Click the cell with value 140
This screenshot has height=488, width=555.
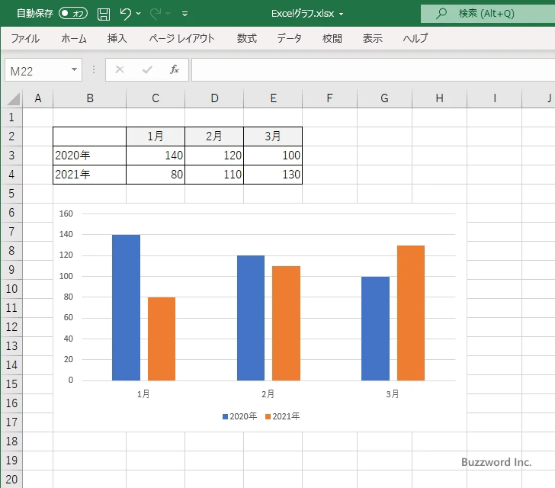coord(156,156)
